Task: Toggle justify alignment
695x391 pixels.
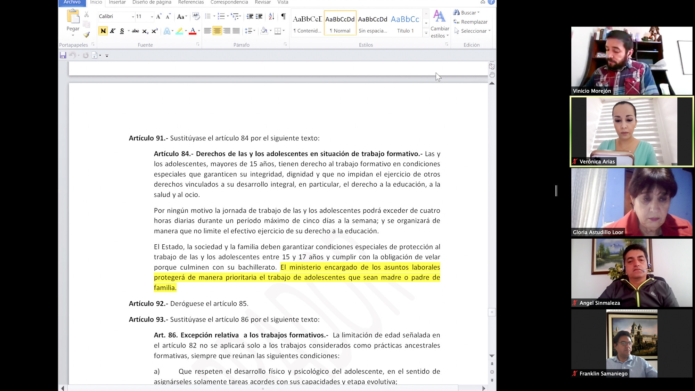Action: pos(236,31)
